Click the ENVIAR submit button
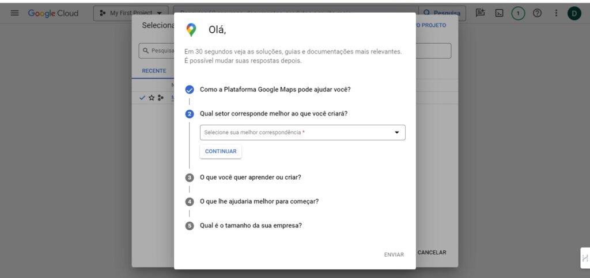This screenshot has height=278, width=590. (x=394, y=254)
